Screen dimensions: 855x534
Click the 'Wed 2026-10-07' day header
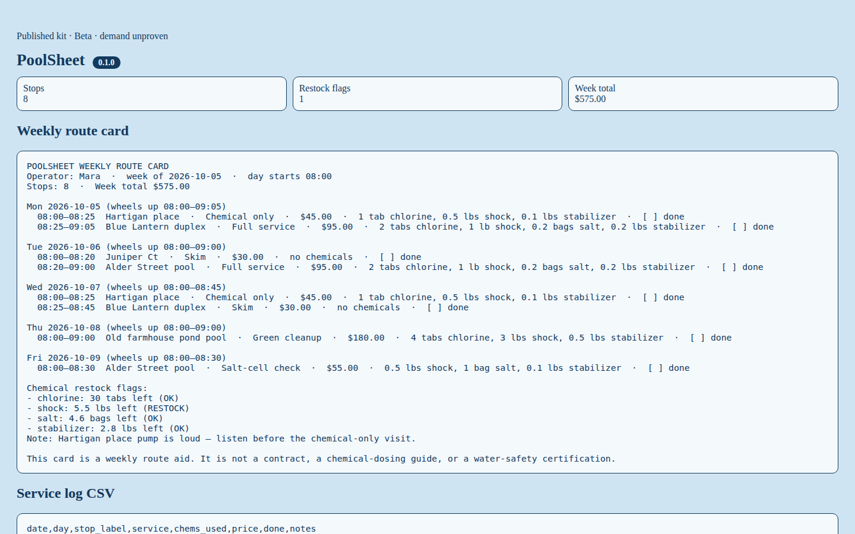tap(126, 287)
